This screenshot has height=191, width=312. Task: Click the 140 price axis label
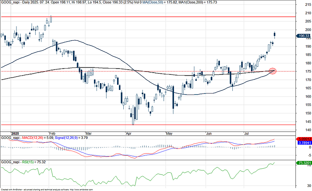308,130
